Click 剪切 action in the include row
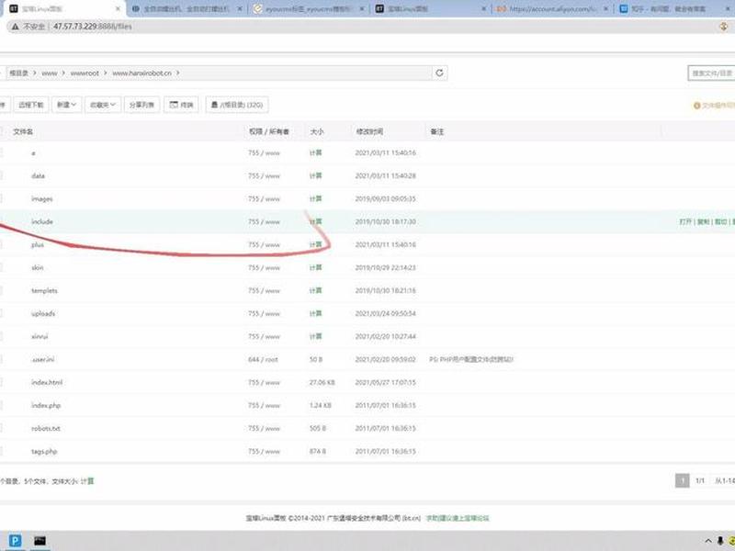Viewport: 735px width, 551px height. (721, 221)
